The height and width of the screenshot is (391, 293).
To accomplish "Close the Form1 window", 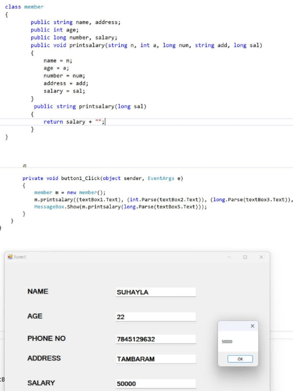I will click(x=261, y=257).
